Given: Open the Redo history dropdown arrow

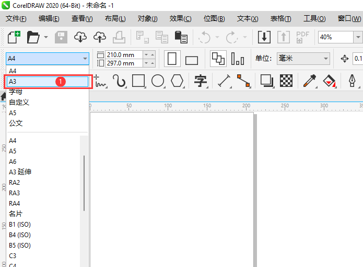Looking at the screenshot, I should tap(245, 37).
